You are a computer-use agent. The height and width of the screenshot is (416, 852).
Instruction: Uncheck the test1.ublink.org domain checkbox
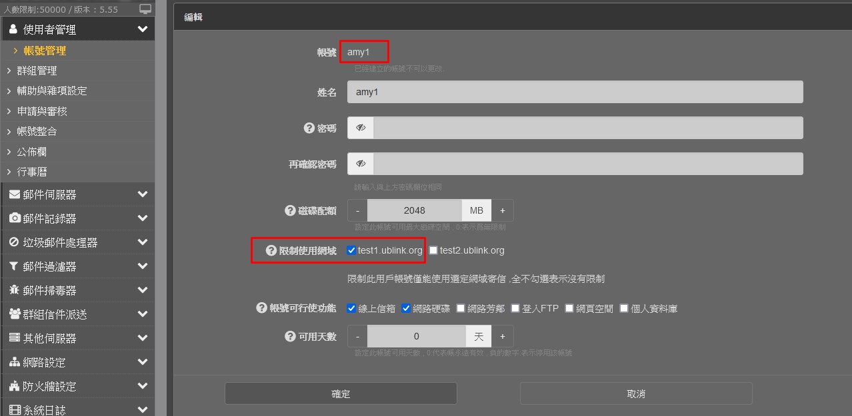point(351,250)
